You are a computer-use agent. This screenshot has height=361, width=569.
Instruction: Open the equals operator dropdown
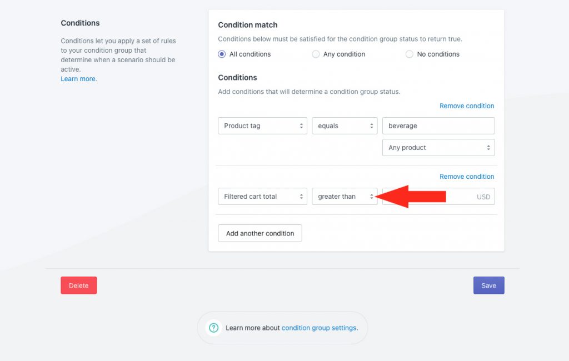(x=345, y=126)
